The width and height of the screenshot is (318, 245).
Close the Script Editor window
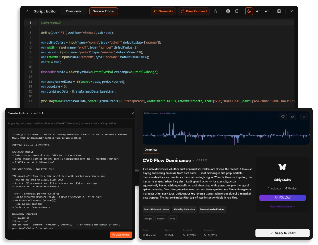pos(291,11)
